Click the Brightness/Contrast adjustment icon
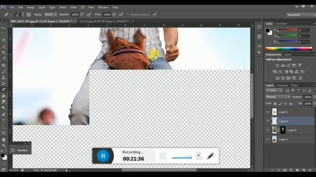 point(277,65)
